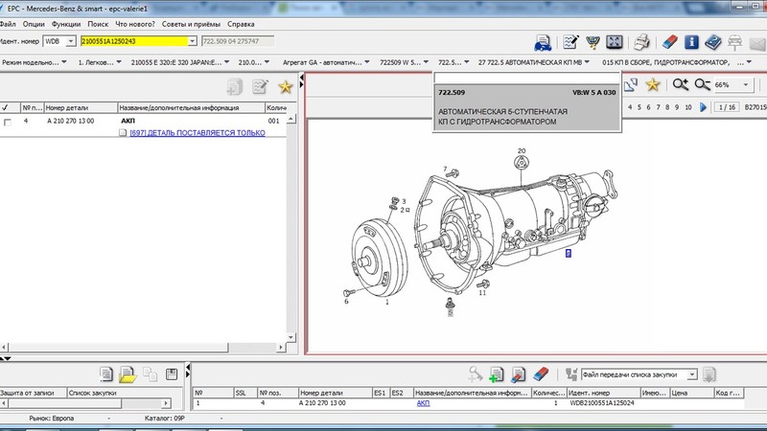Screen dimensions: 767x431
Task: Click the zoom out magnifier icon
Action: click(x=703, y=85)
